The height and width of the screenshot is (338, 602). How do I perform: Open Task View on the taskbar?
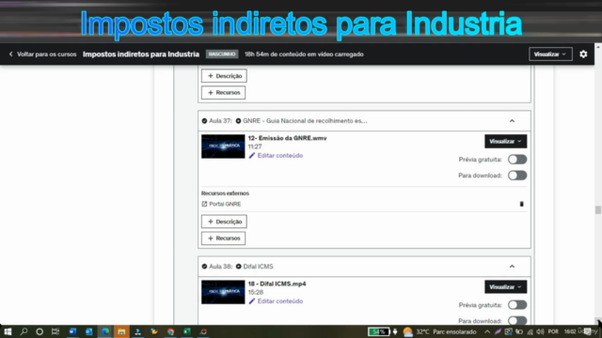click(x=55, y=331)
